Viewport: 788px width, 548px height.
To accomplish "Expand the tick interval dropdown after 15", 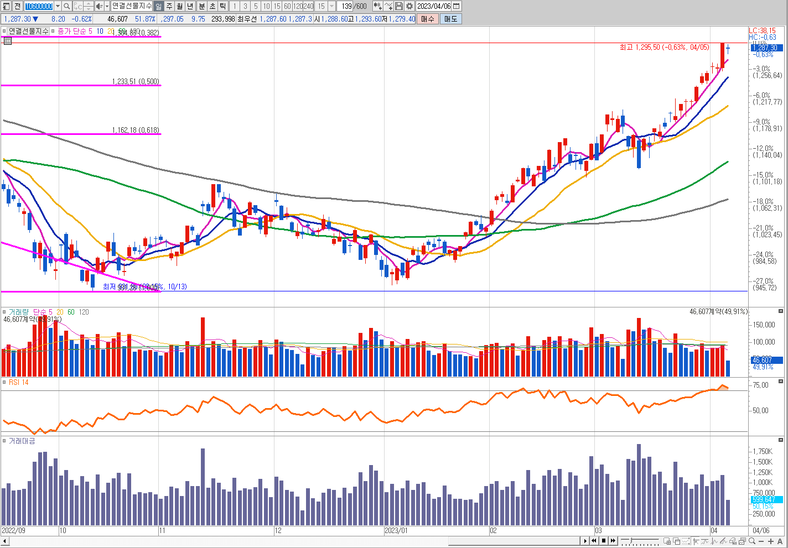I will point(332,6).
